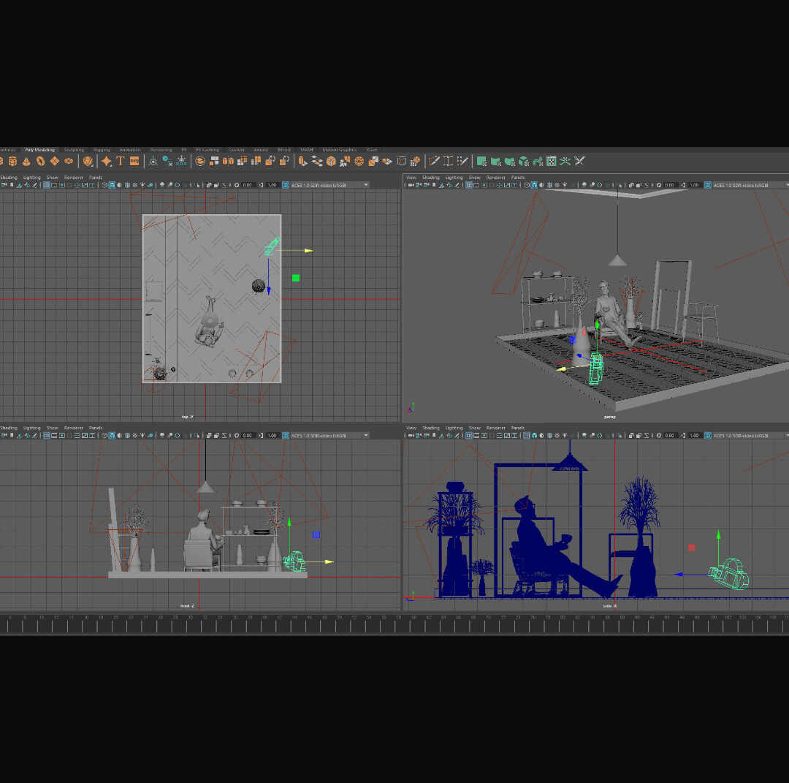Click exposure field 0.00 in perspective panel
Image resolution: width=789 pixels, height=783 pixels.
pos(669,185)
